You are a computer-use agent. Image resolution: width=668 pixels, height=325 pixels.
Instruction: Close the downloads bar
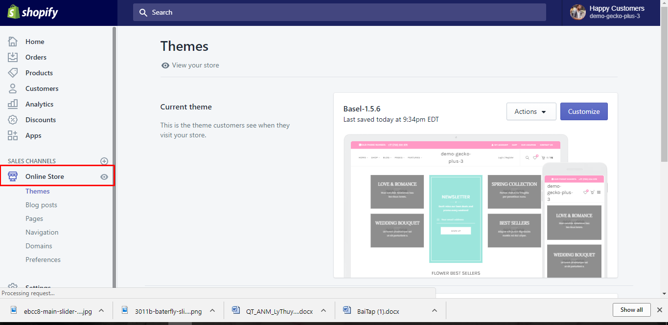pos(659,310)
